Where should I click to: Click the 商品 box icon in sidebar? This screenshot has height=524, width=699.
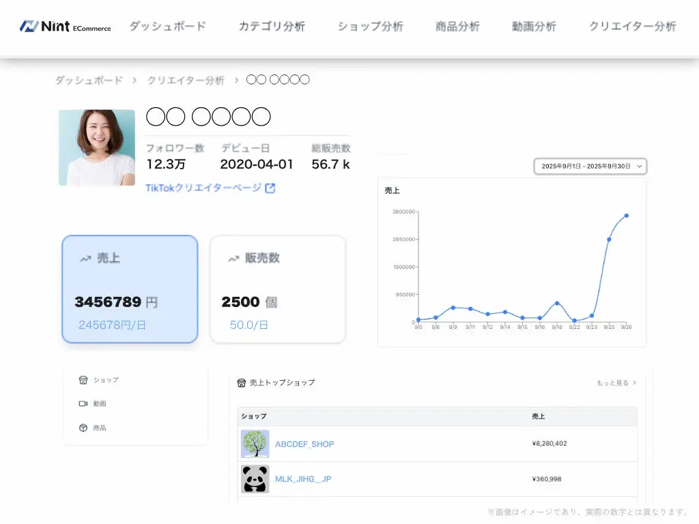(x=83, y=428)
